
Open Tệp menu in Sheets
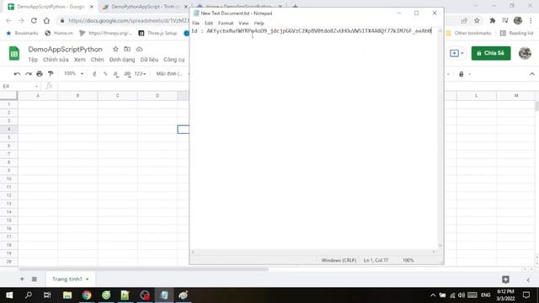33,60
